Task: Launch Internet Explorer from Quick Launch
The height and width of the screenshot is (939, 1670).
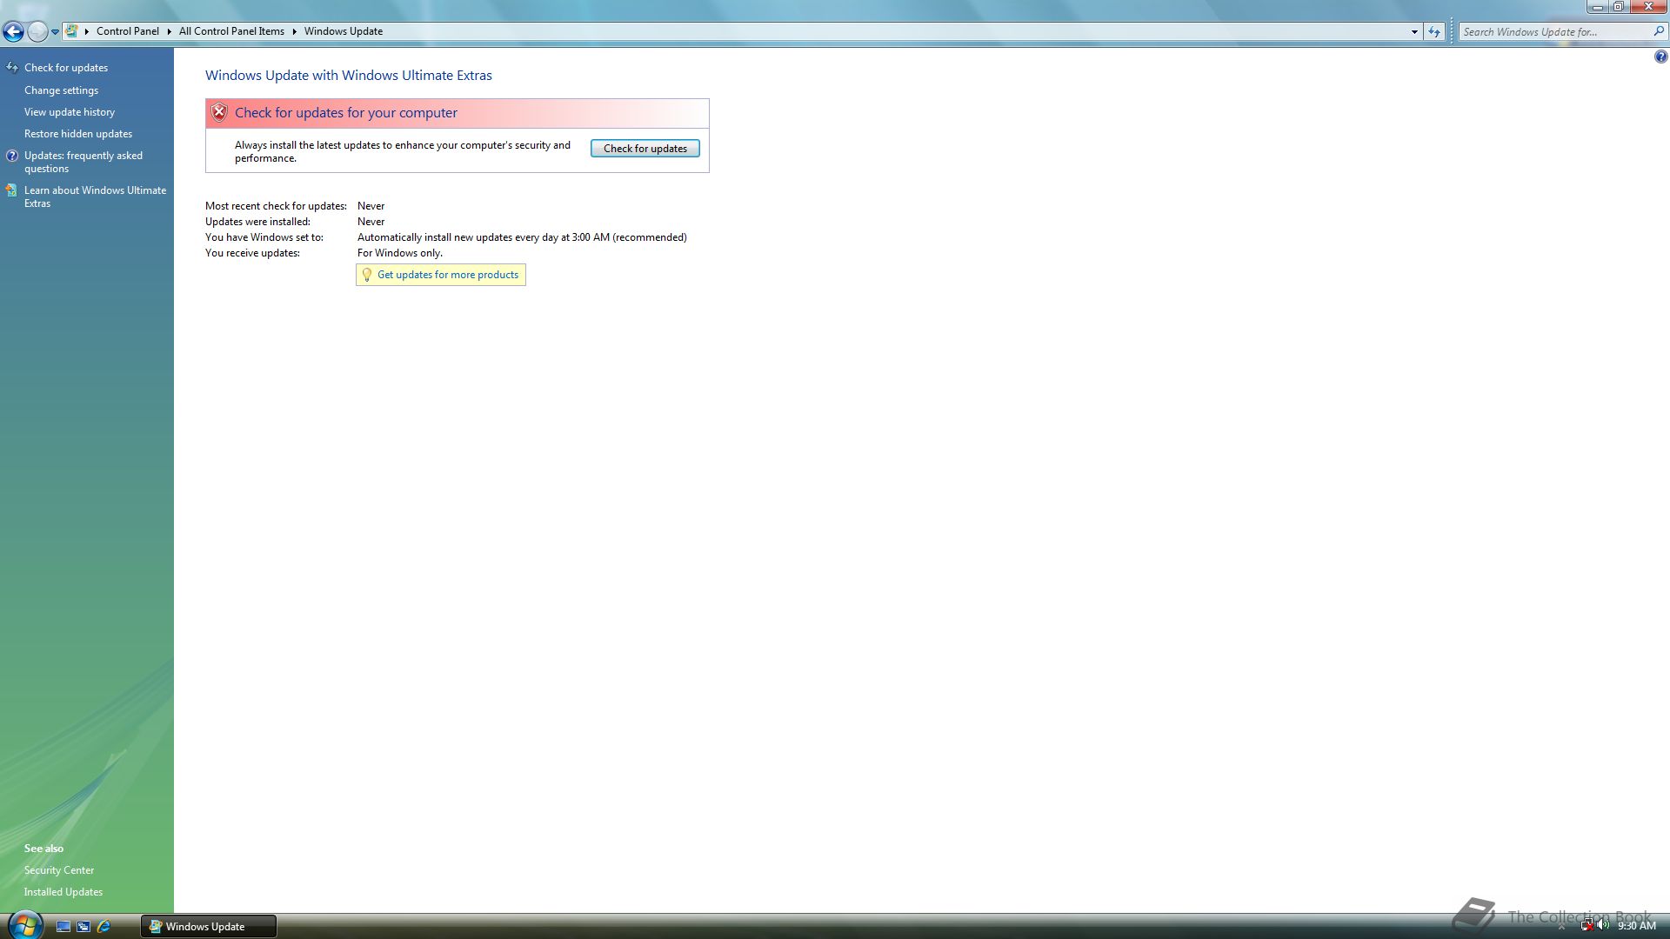Action: [104, 927]
